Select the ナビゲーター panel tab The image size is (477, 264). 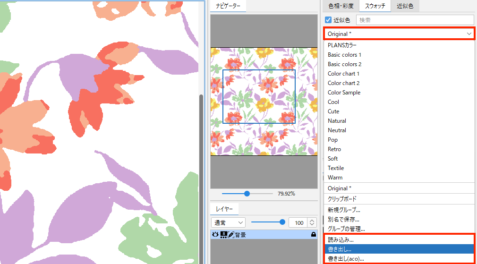(228, 6)
